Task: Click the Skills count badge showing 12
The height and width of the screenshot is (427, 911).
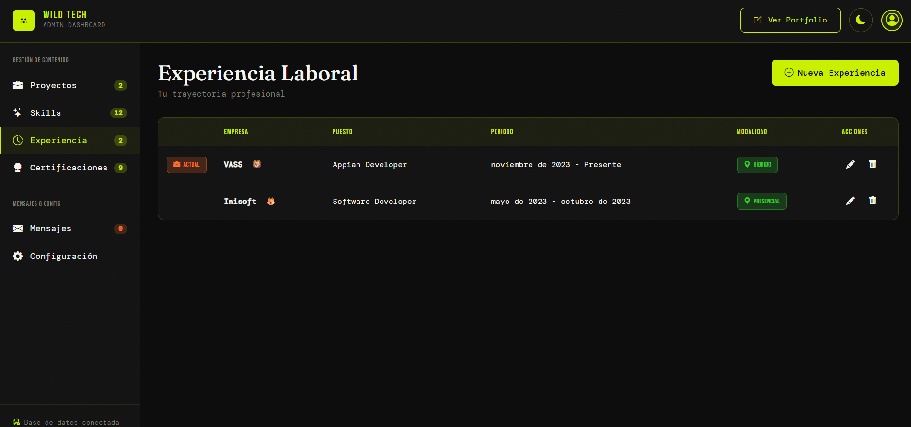Action: coord(118,113)
